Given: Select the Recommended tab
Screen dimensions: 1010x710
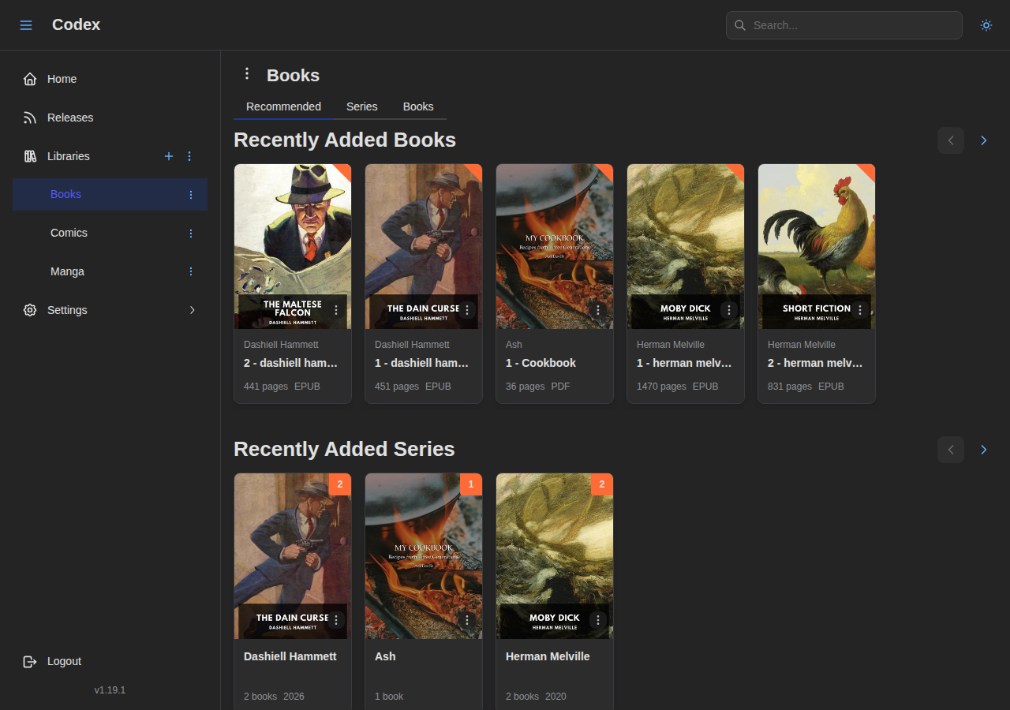Looking at the screenshot, I should click(x=283, y=106).
